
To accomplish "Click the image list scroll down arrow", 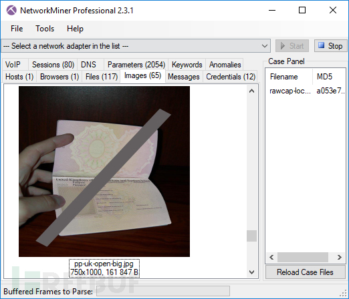I will pyautogui.click(x=251, y=272).
